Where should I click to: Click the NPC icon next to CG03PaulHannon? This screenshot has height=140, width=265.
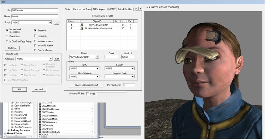point(40,109)
